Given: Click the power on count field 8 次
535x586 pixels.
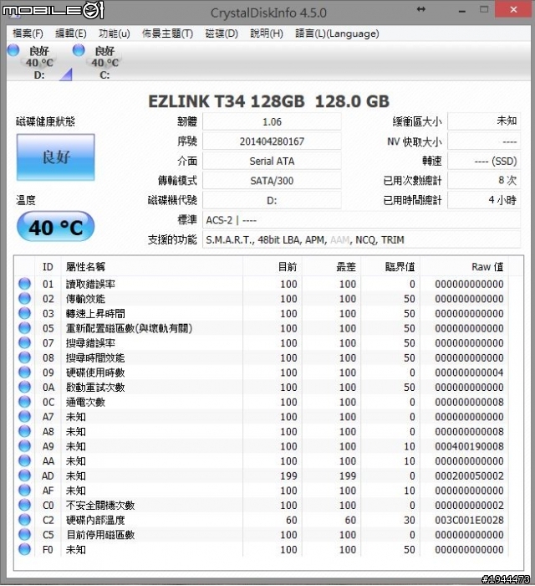Looking at the screenshot, I should coord(484,181).
